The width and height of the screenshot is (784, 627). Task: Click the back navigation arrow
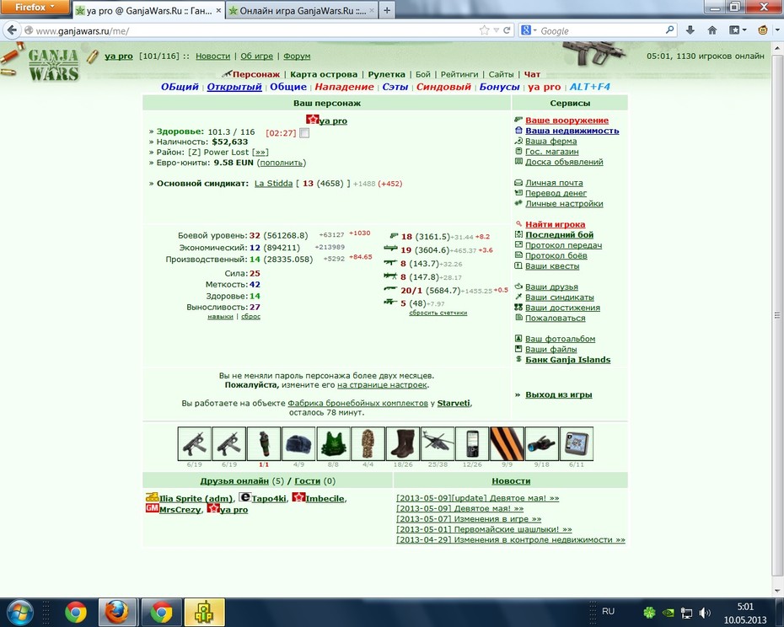12,30
